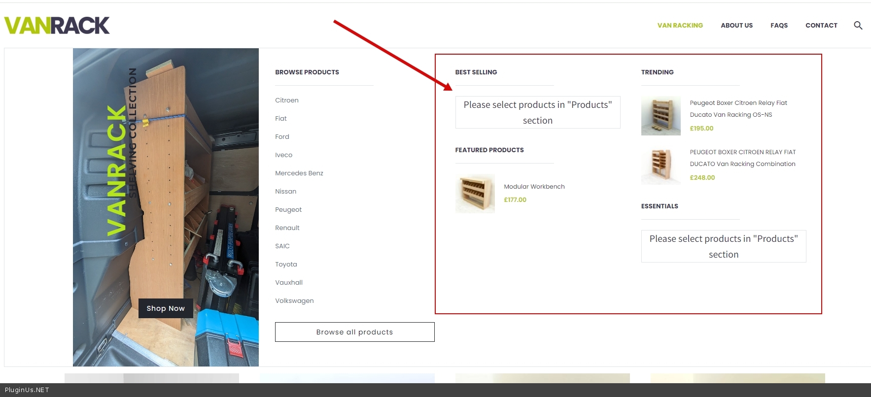Click the £195.00 van racking thumbnail
The height and width of the screenshot is (397, 871).
[661, 116]
